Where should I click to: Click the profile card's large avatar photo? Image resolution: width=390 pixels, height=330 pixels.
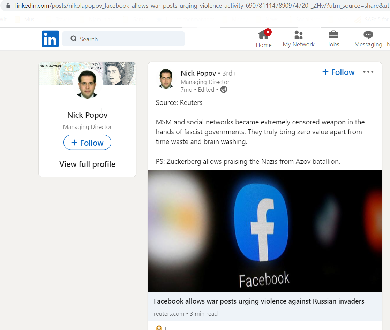click(x=87, y=84)
